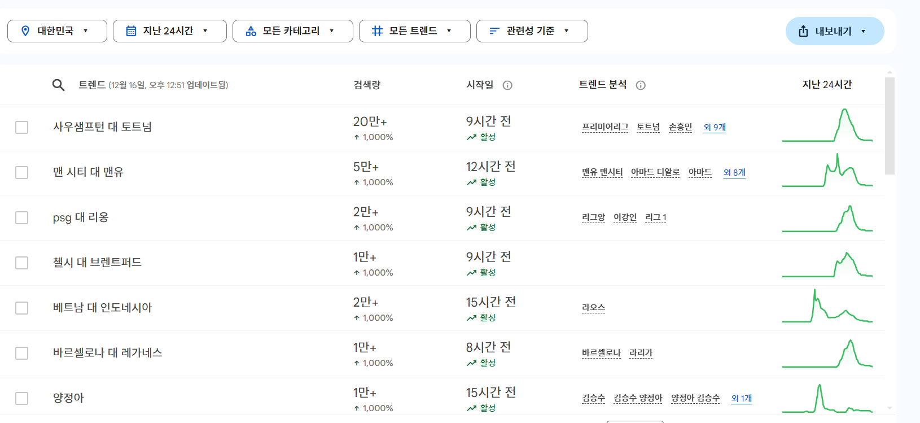Toggle the checkbox for 베트남 대 인도네시아
Image resolution: width=920 pixels, height=423 pixels.
coord(22,308)
